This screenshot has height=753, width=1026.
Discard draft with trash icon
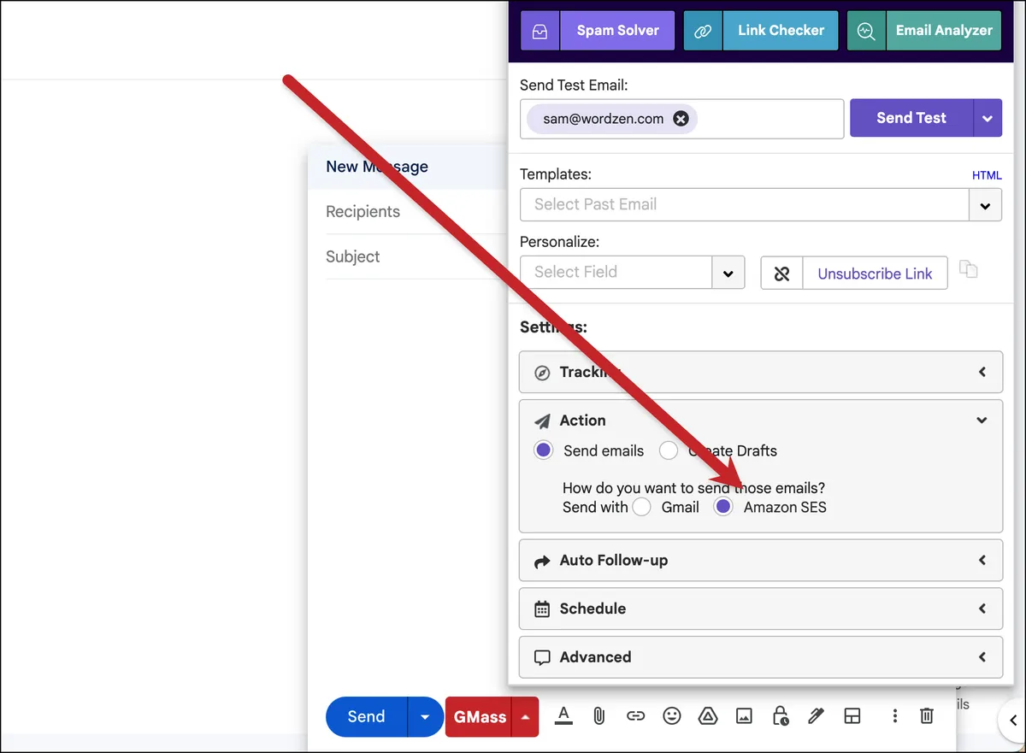(x=927, y=716)
